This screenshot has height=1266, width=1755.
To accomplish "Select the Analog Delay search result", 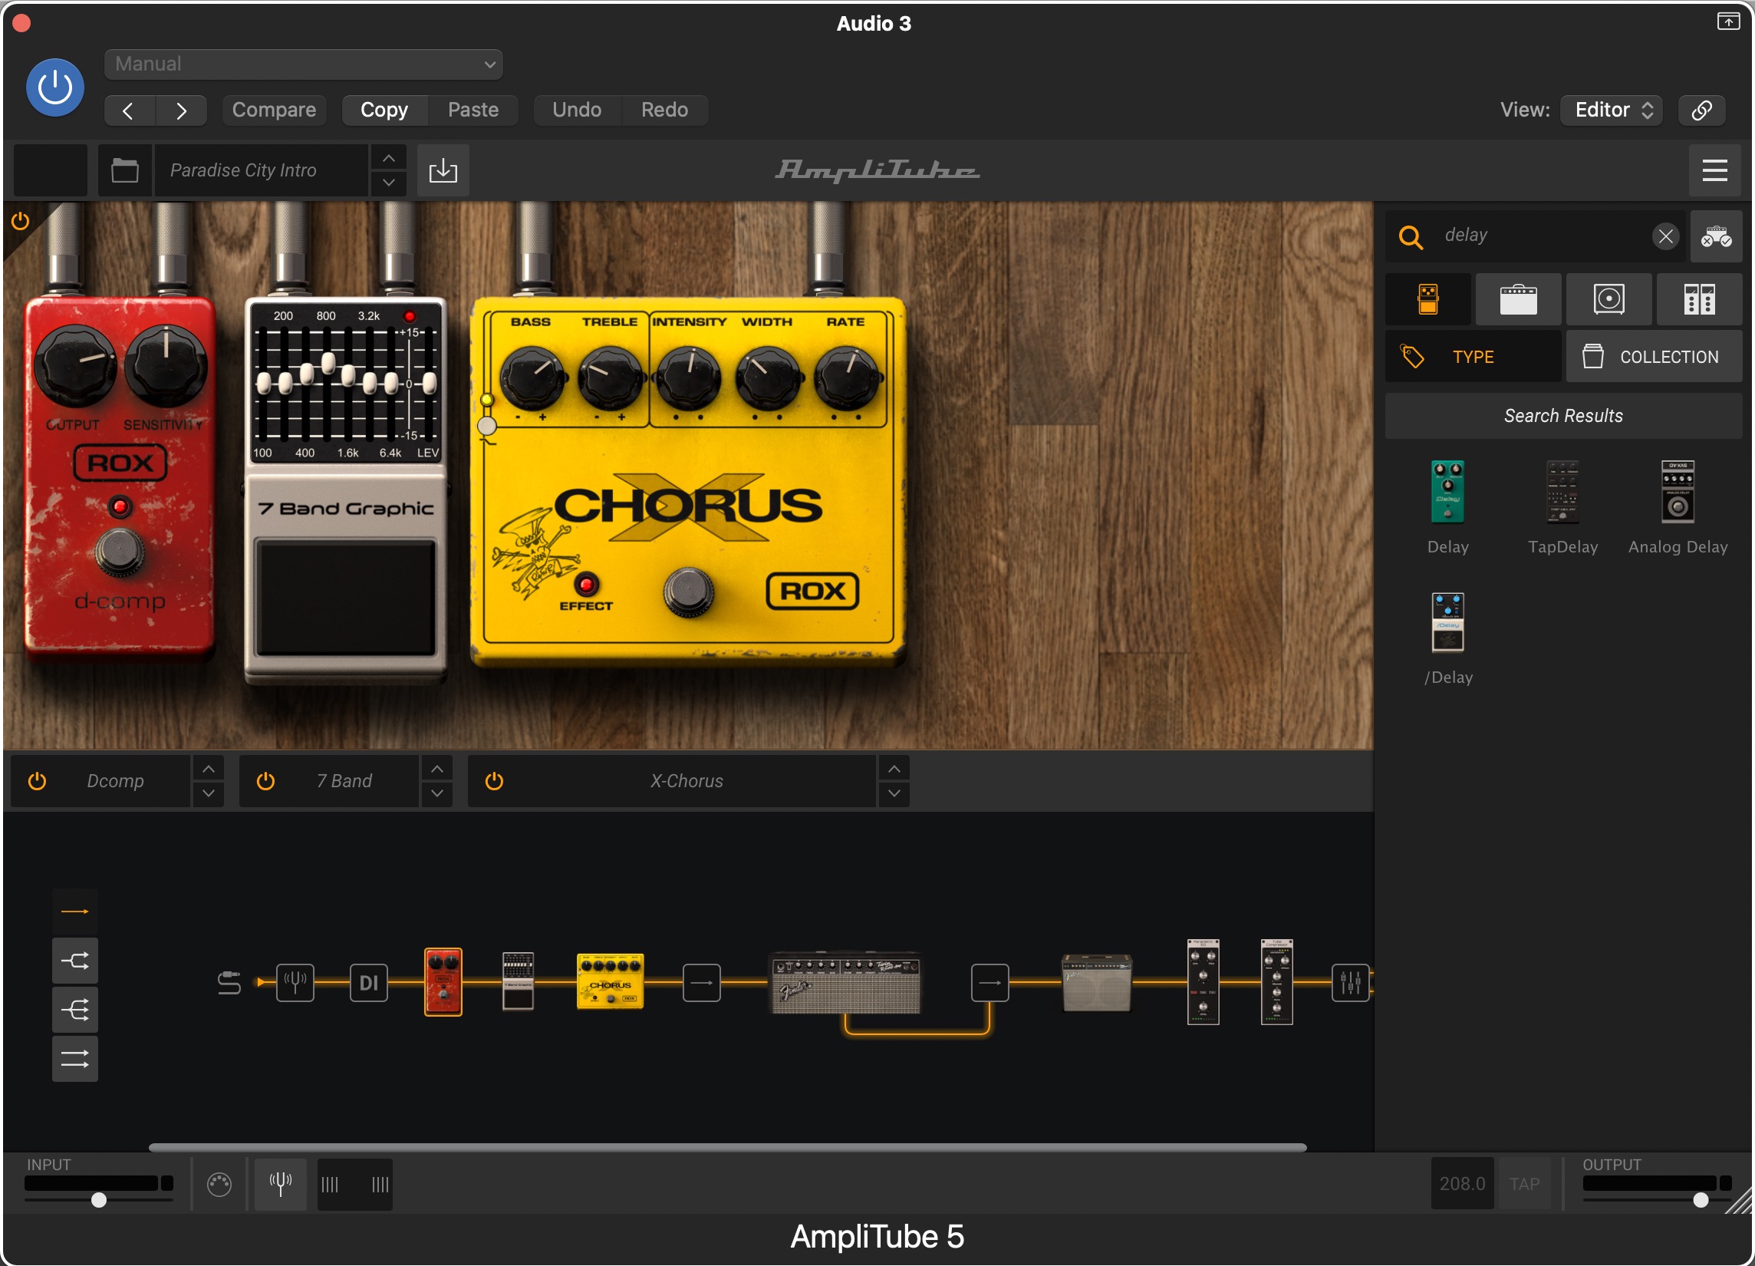I will click(x=1678, y=508).
